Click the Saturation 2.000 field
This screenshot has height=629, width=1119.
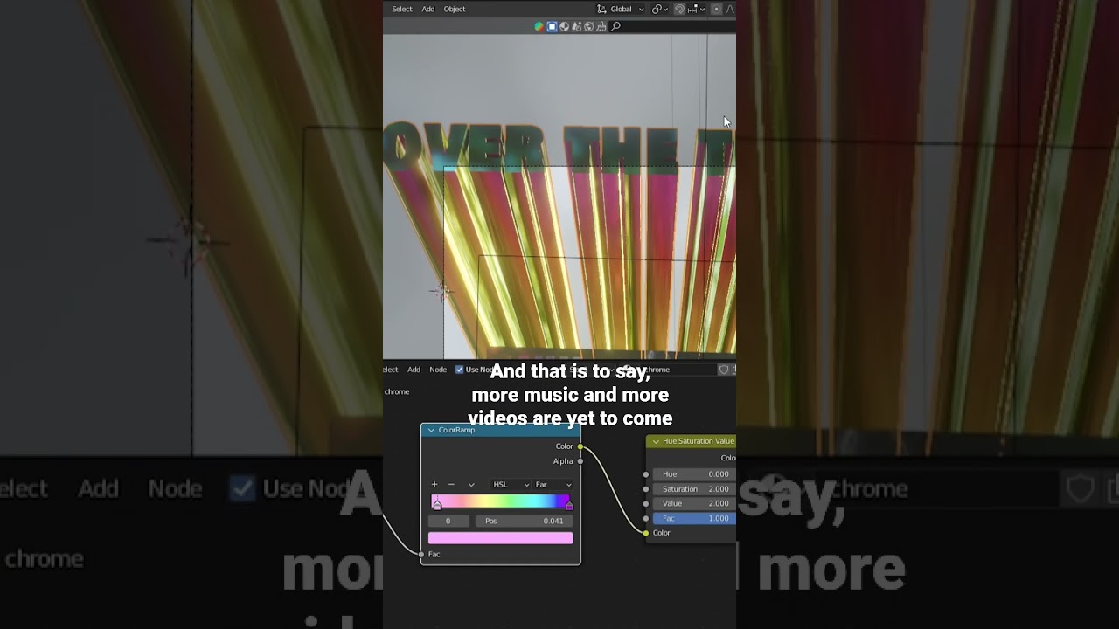694,489
